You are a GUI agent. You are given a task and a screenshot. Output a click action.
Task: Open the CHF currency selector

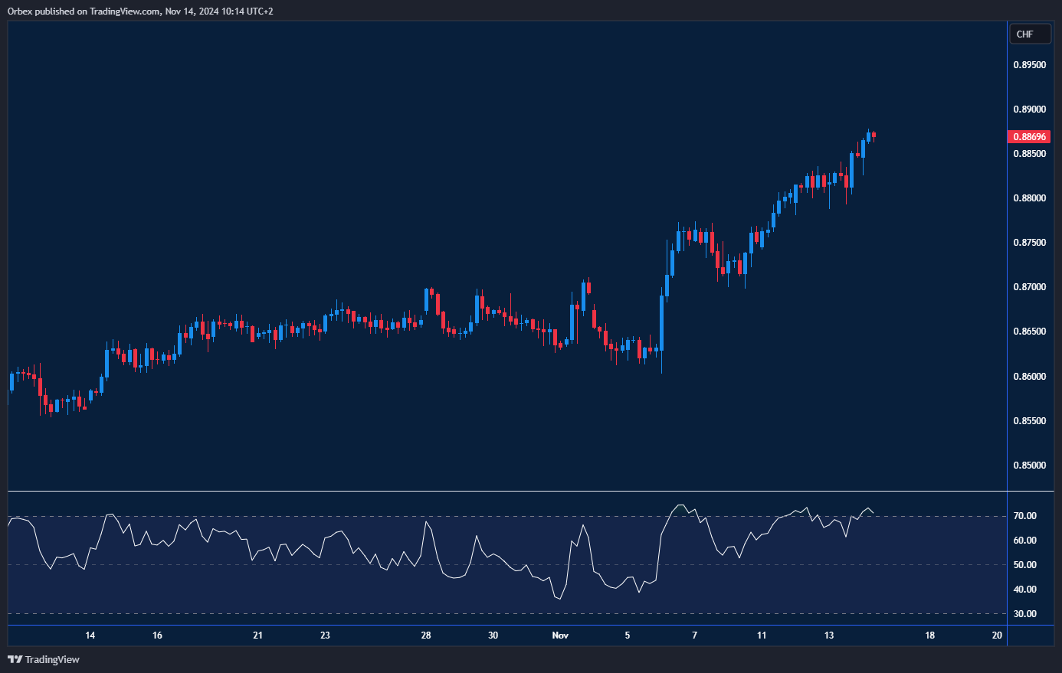pos(1029,34)
